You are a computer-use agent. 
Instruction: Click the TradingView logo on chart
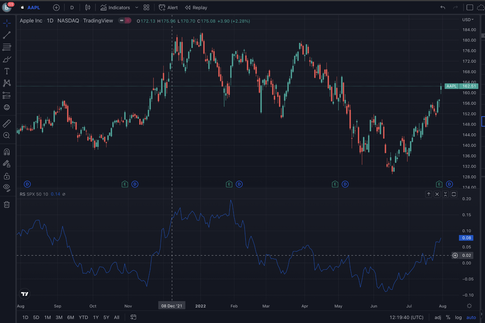point(25,294)
